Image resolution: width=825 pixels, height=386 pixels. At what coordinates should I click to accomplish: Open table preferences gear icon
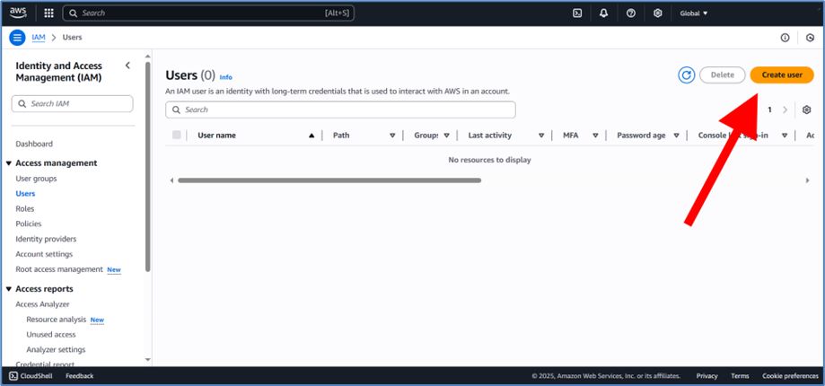(x=806, y=110)
